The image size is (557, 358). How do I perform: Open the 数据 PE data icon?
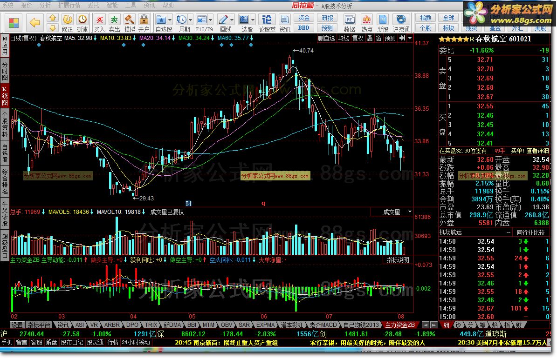pos(350,23)
